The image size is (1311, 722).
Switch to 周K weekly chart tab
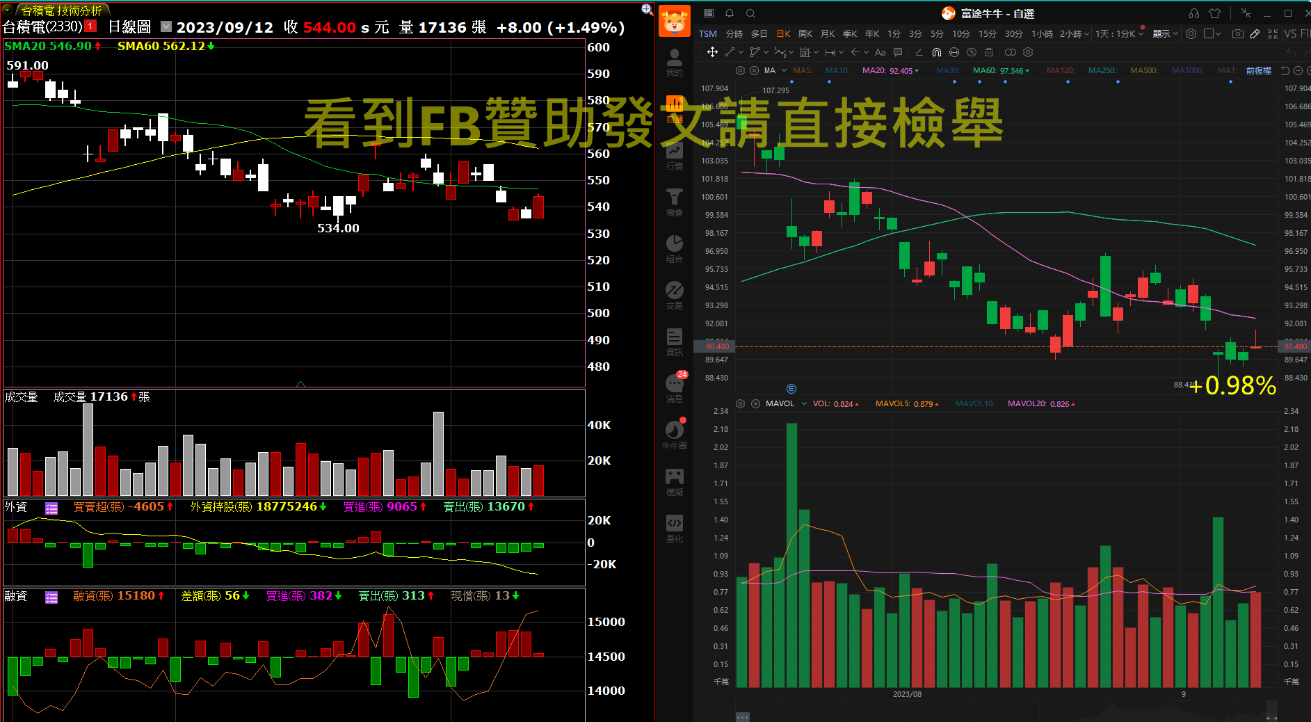pyautogui.click(x=805, y=33)
